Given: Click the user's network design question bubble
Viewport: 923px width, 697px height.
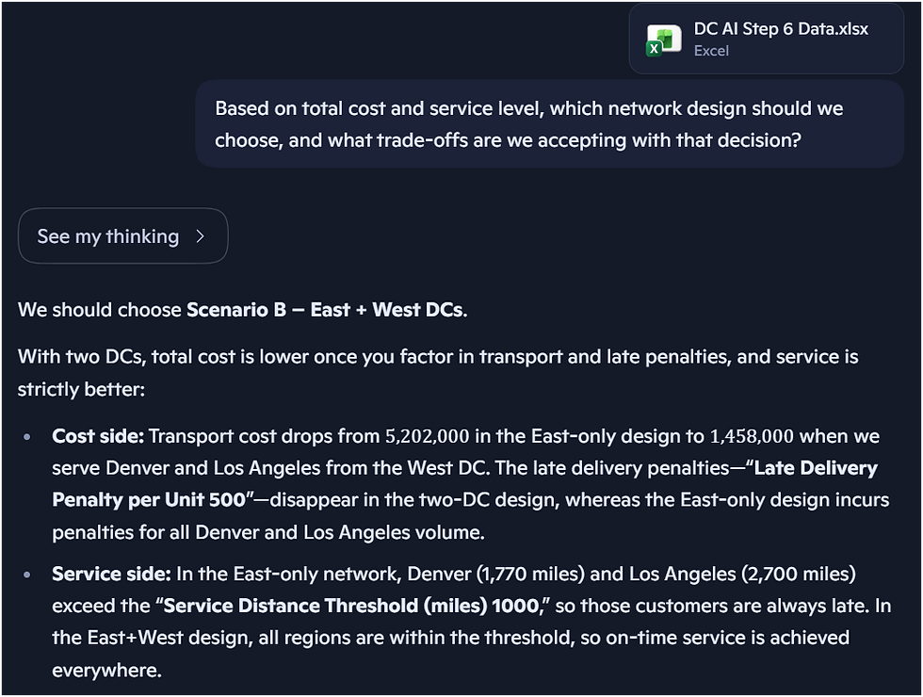Looking at the screenshot, I should [x=549, y=123].
